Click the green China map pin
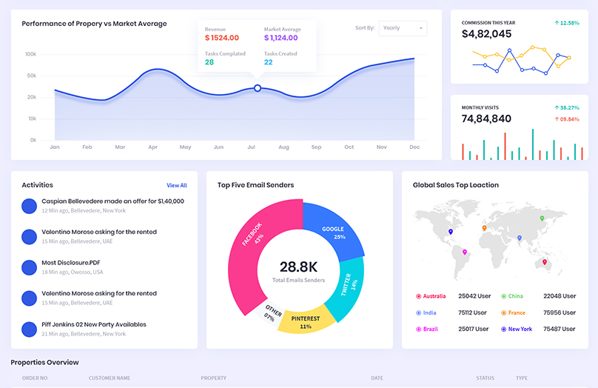 pos(542,218)
